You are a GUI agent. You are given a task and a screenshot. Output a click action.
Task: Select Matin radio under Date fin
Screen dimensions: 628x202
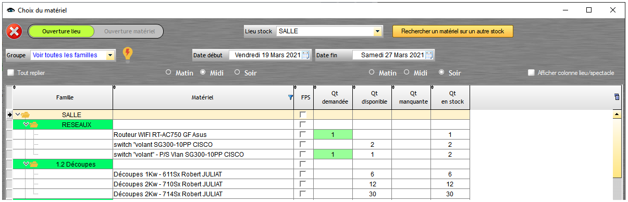click(372, 72)
